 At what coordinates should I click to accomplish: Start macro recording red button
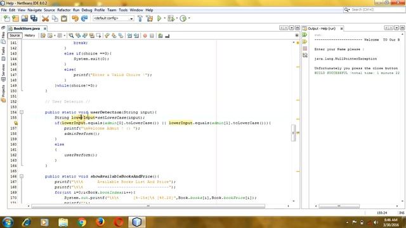pyautogui.click(x=145, y=35)
